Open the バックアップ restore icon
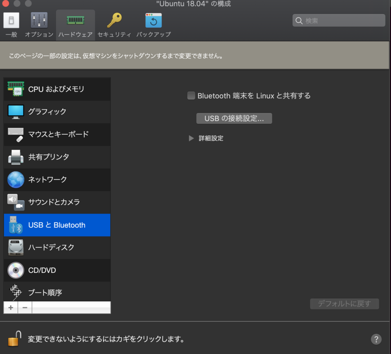 153,20
